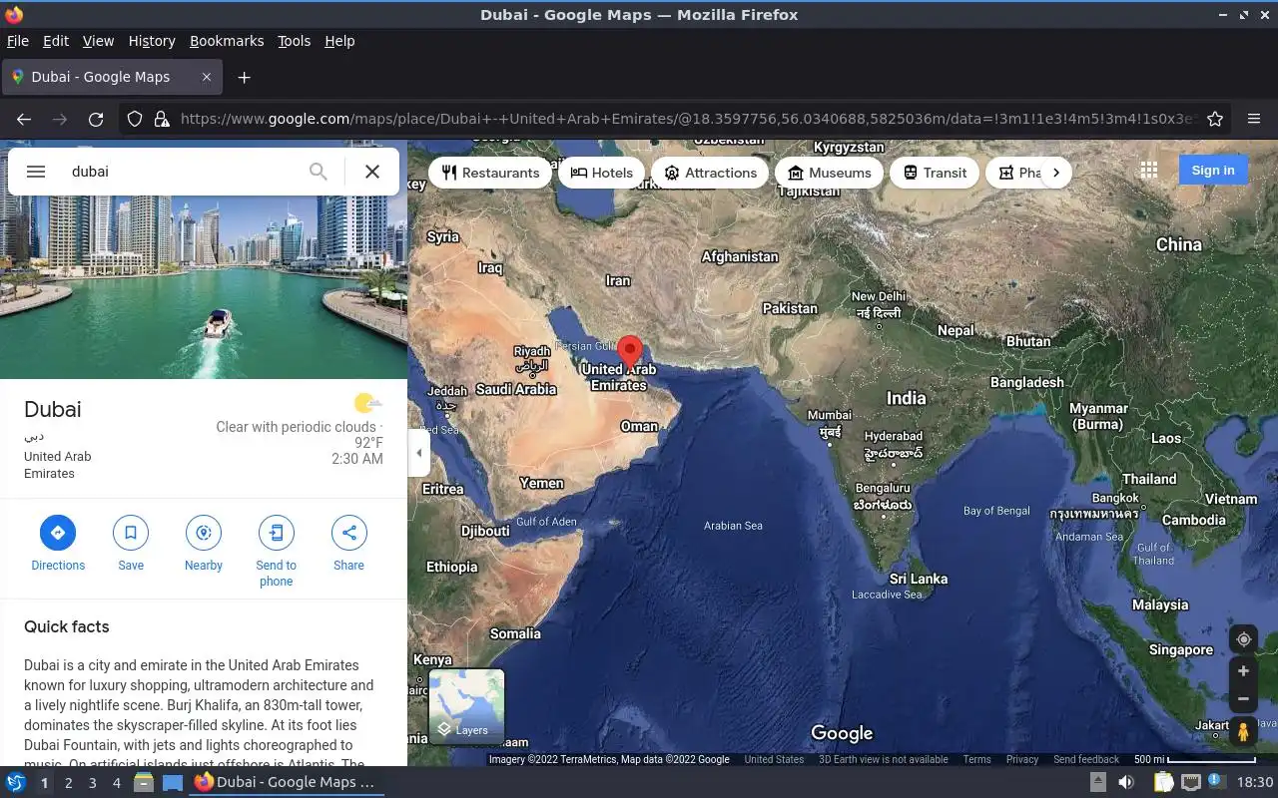This screenshot has width=1278, height=798.
Task: Activate the Street View pegman
Action: (1243, 732)
